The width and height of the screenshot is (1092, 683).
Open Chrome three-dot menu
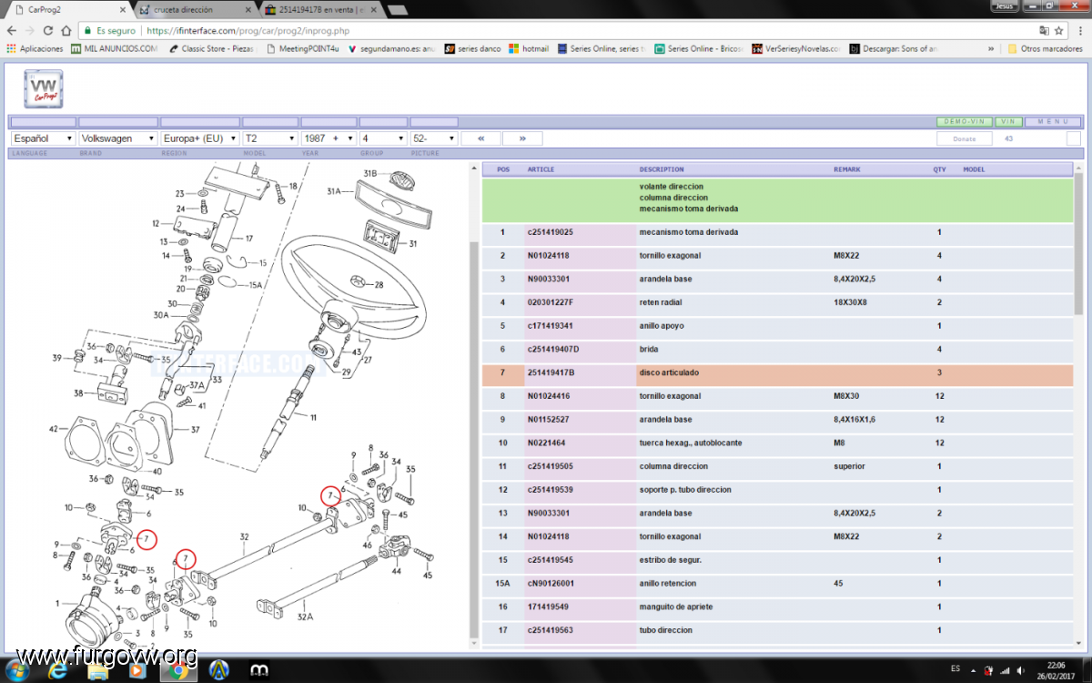coord(1079,30)
